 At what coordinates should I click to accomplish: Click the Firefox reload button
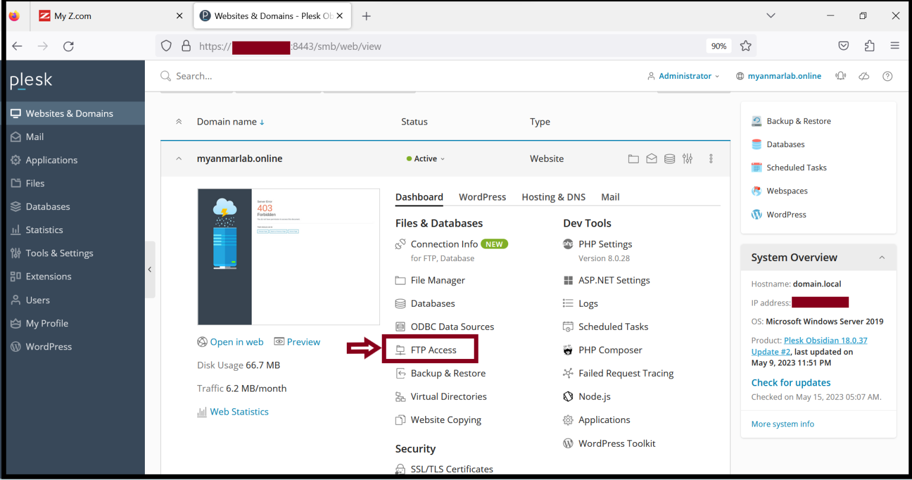click(68, 46)
